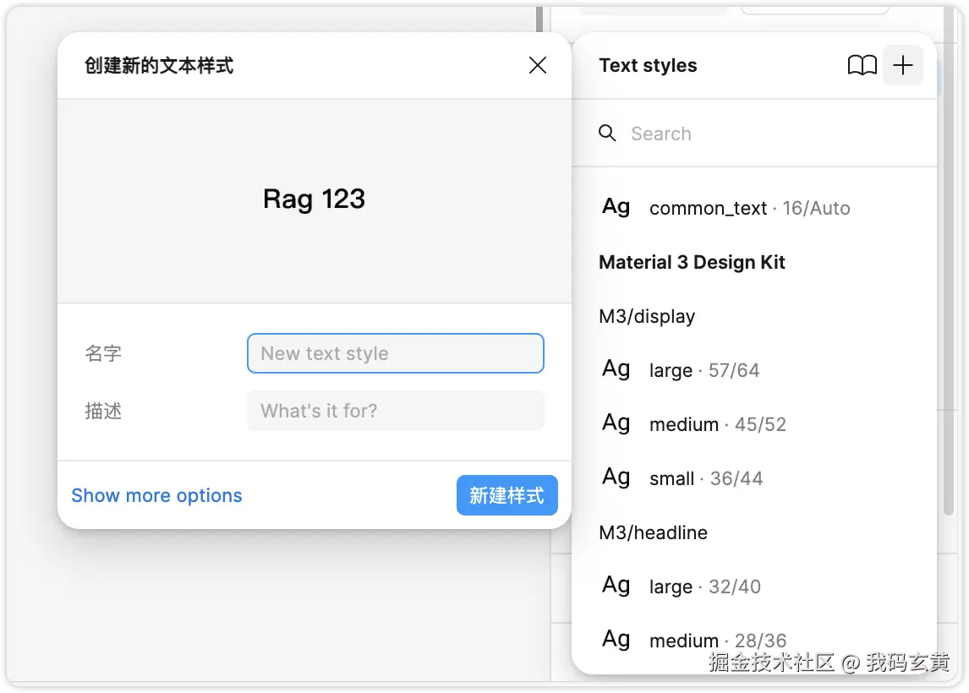The width and height of the screenshot is (969, 693).
Task: Close the create text style dialog
Action: point(537,65)
